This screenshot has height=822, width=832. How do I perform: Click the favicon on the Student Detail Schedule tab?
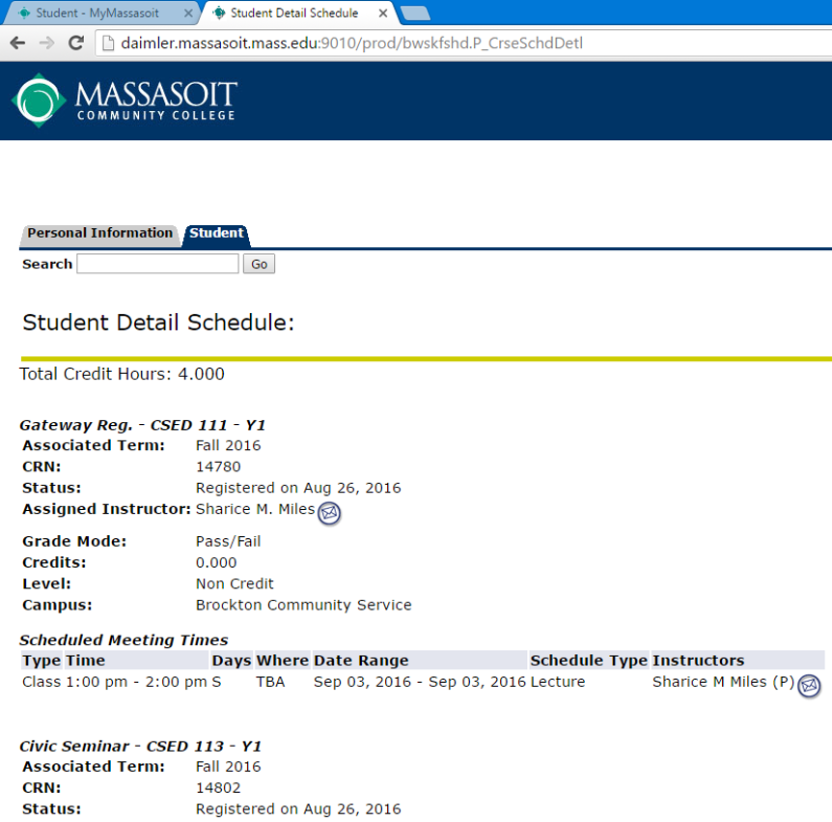(x=218, y=14)
